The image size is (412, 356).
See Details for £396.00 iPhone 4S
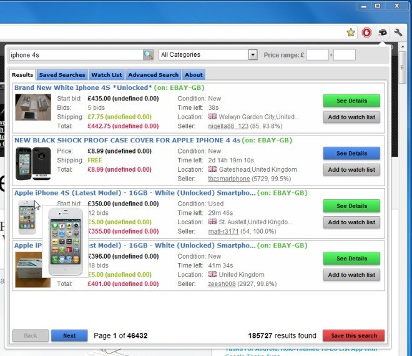[351, 259]
